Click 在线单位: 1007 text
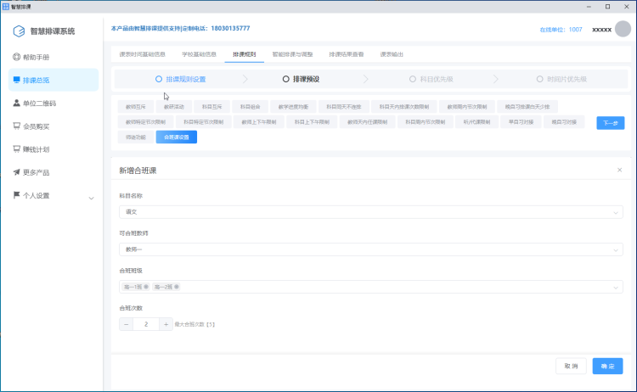 pos(561,30)
